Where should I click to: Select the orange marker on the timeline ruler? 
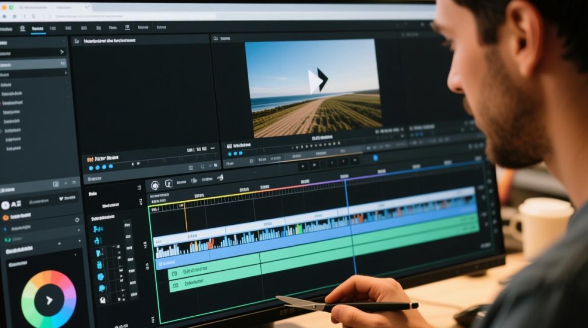(185, 217)
